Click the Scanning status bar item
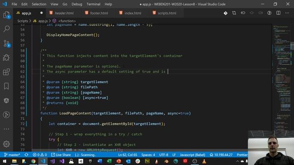 85,155
